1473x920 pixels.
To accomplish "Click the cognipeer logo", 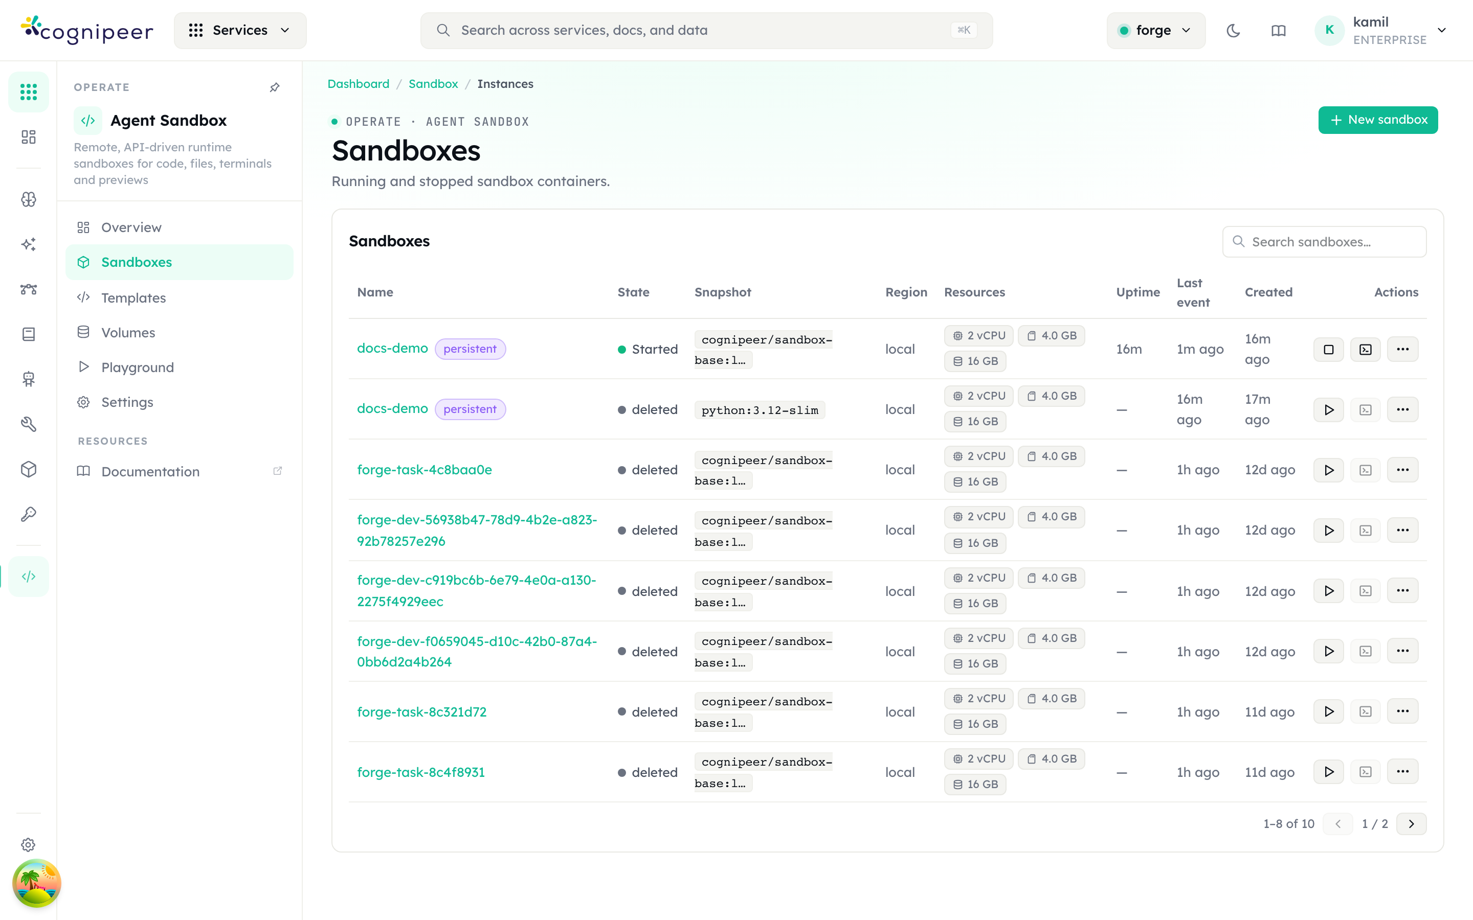I will tap(87, 31).
